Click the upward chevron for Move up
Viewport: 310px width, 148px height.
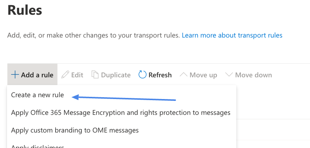tap(183, 74)
